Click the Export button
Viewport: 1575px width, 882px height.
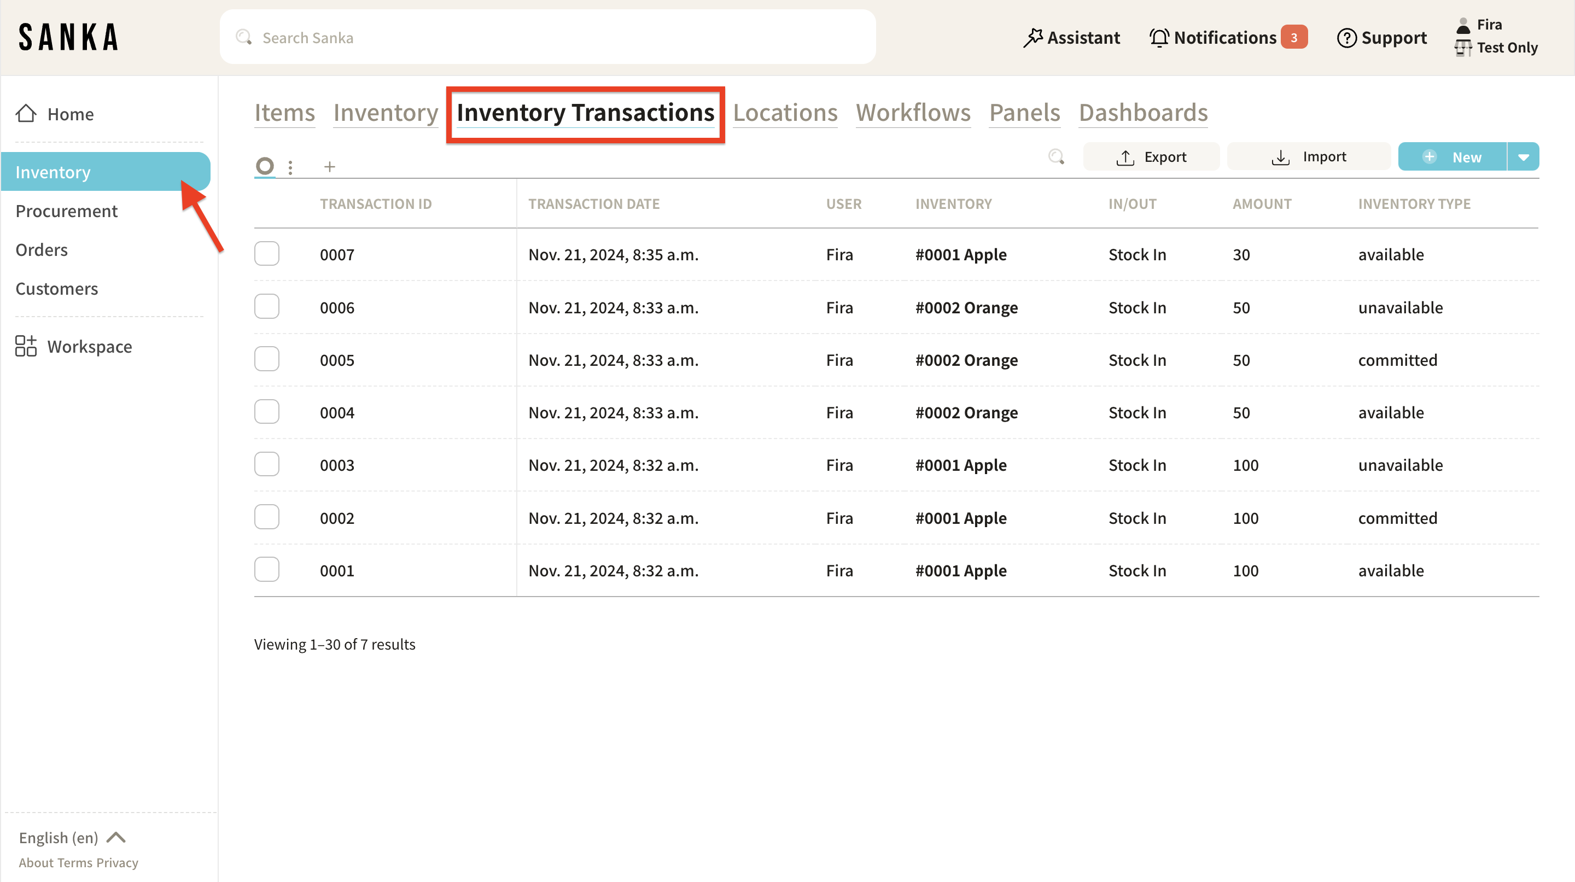[x=1151, y=157]
